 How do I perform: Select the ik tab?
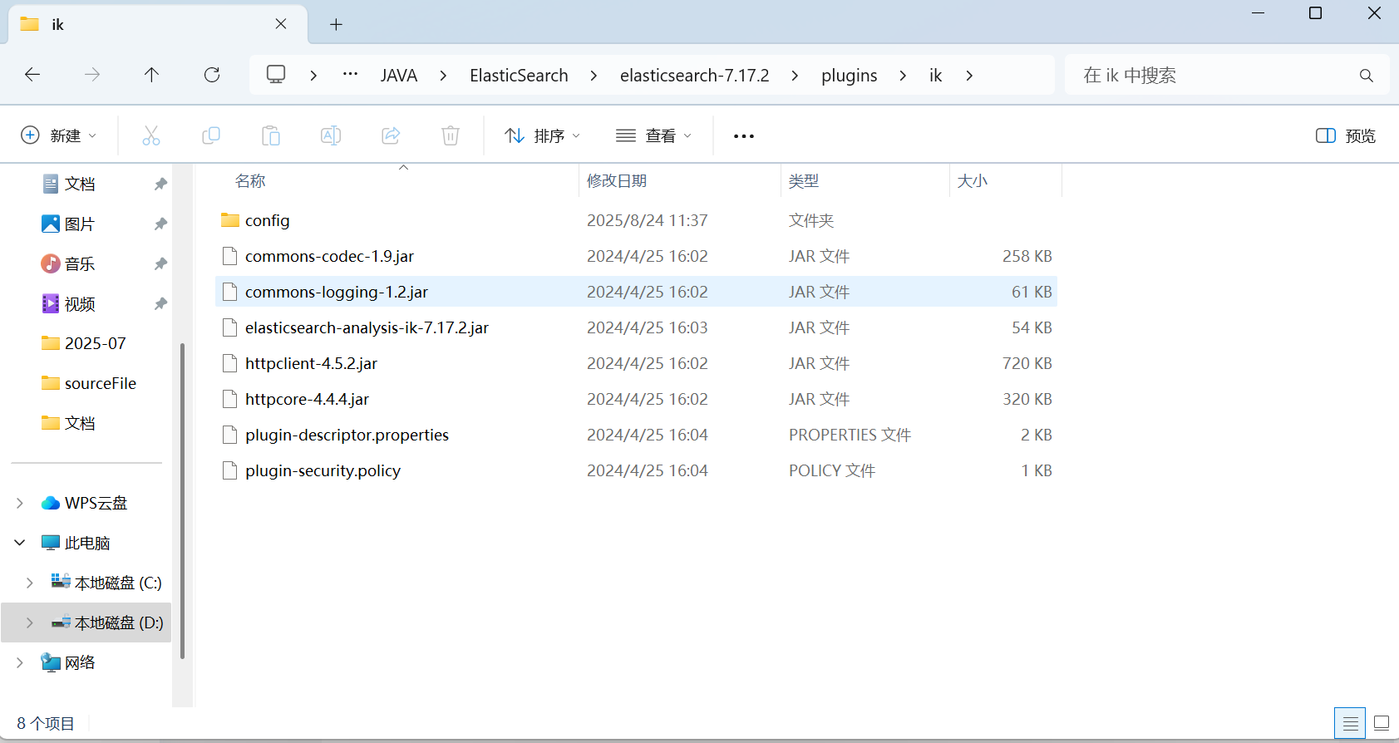[x=158, y=24]
